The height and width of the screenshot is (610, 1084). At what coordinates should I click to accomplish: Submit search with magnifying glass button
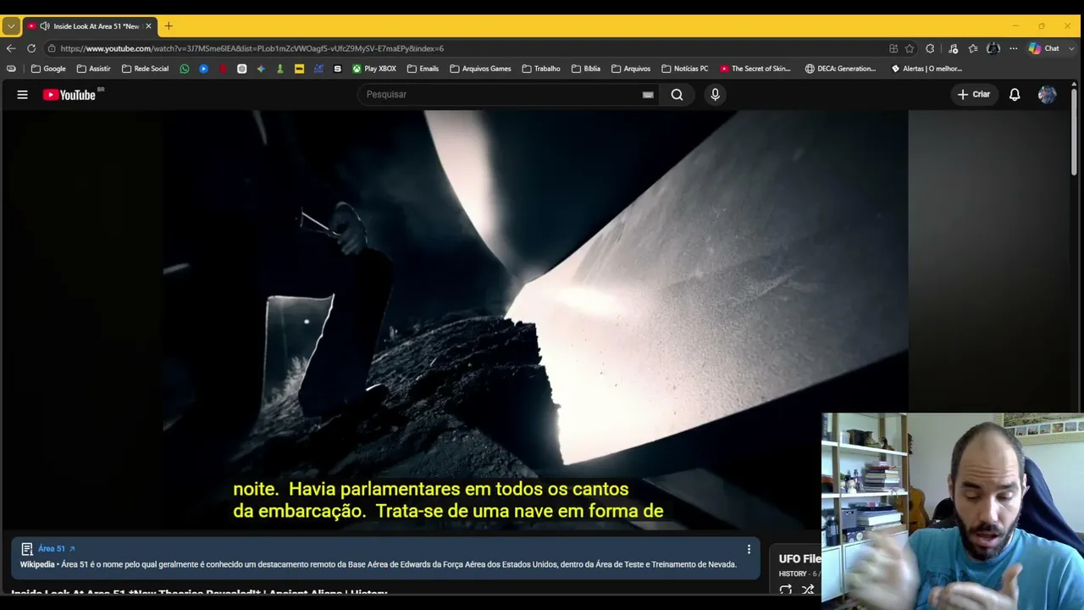click(677, 94)
